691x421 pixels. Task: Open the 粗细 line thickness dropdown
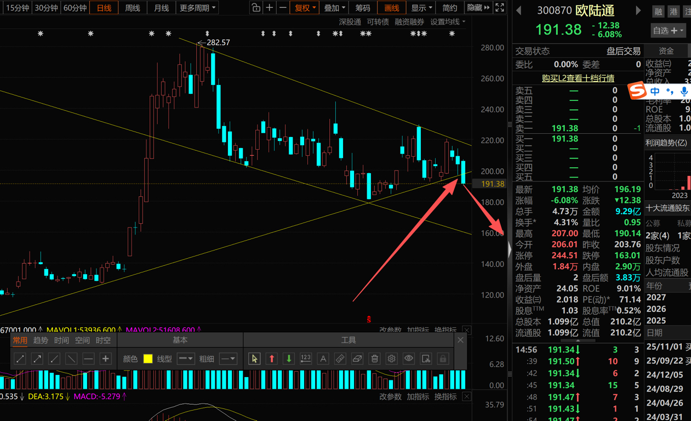click(x=228, y=359)
